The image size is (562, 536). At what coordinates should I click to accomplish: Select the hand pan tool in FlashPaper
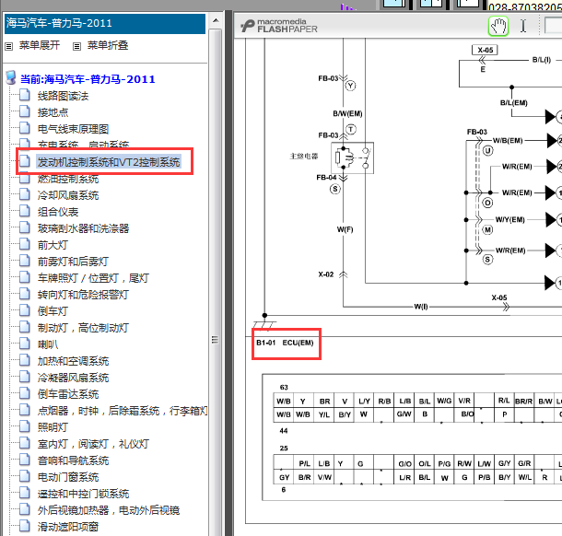498,26
